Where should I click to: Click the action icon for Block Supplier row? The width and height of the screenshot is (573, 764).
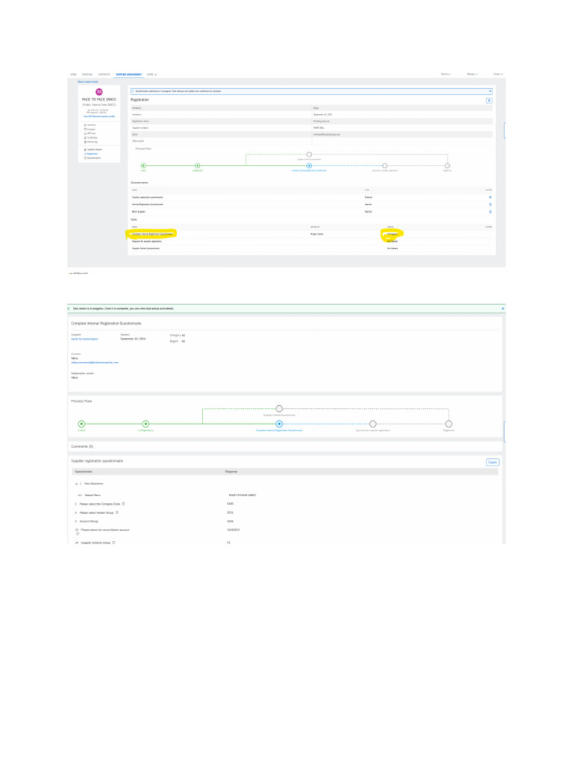(489, 212)
